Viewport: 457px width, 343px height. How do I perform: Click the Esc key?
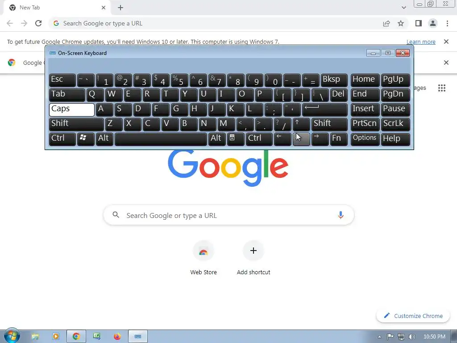(62, 80)
